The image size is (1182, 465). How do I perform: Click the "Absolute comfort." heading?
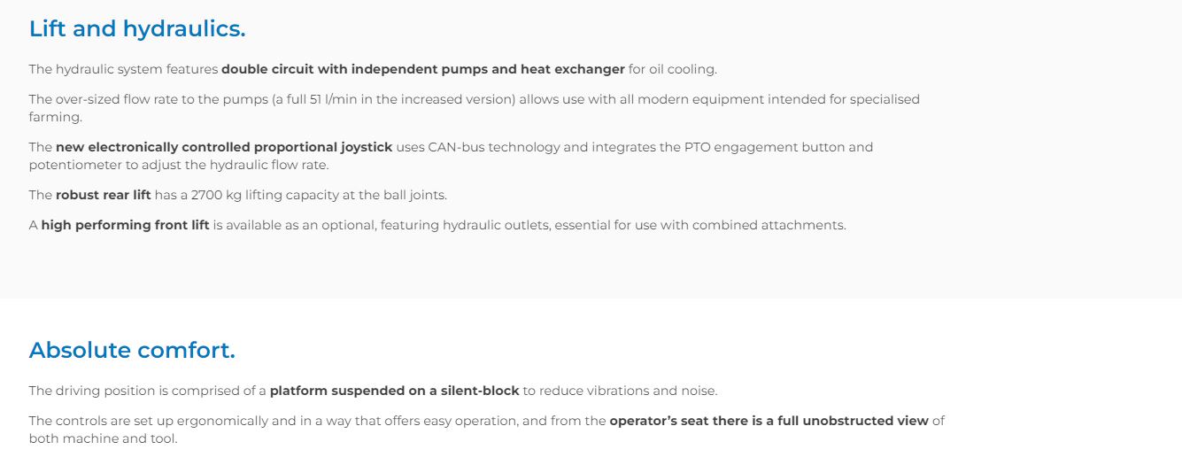point(132,351)
